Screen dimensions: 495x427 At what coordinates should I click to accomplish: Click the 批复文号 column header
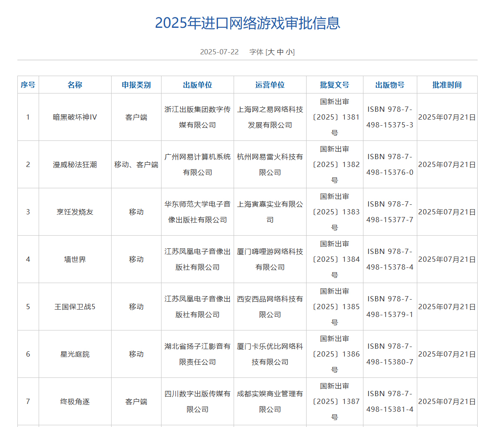pos(335,85)
